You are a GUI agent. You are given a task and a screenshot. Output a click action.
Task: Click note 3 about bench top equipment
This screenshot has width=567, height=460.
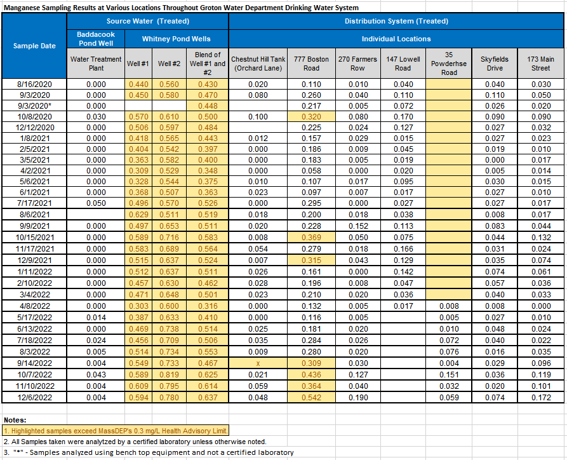149,452
